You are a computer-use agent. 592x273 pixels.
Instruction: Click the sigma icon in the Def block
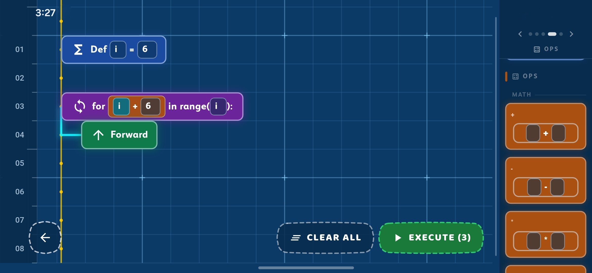point(78,50)
